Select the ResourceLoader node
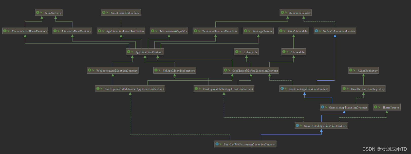The width and height of the screenshot is (411, 154). pos(296,13)
